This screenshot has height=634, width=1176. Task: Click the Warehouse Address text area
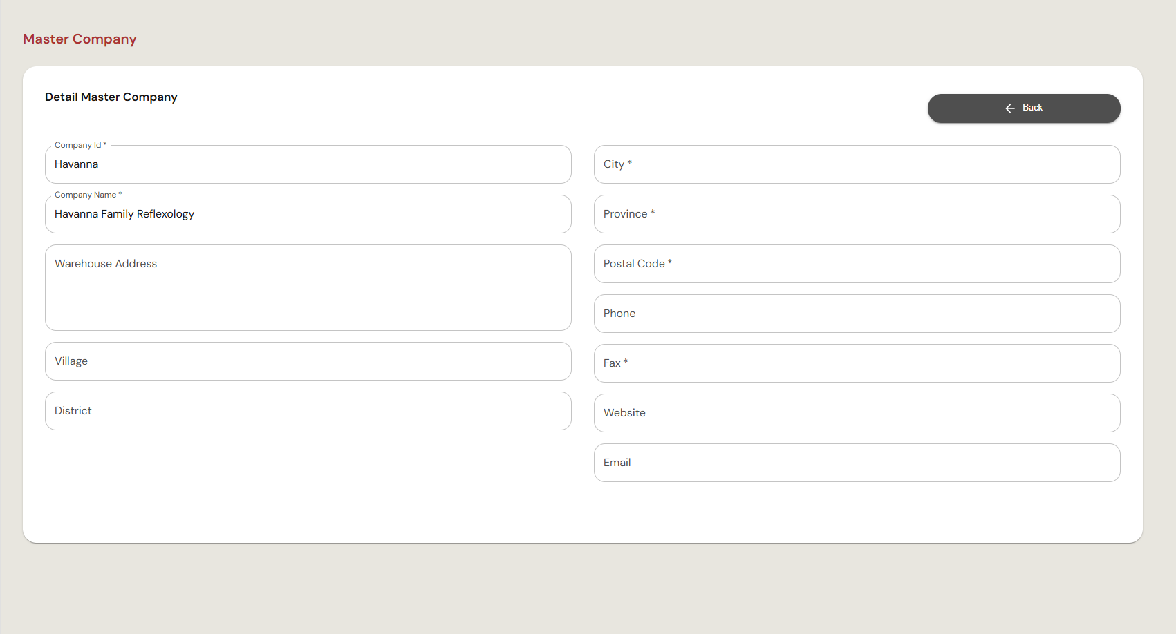[x=308, y=287]
